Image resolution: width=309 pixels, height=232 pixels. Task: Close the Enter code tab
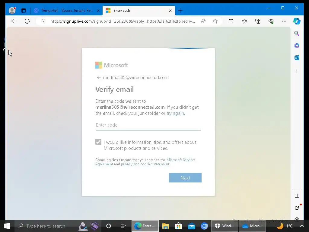click(x=170, y=11)
